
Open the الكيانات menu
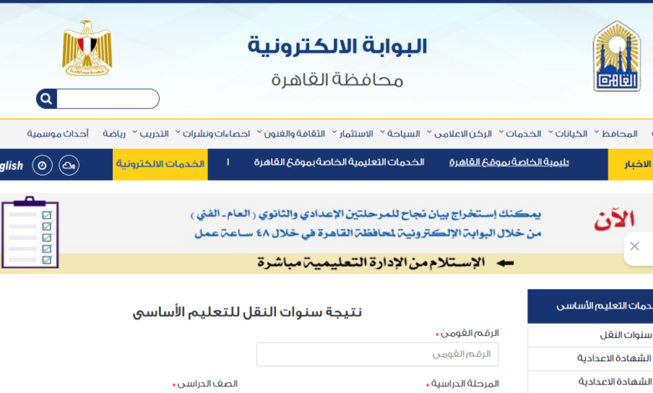[571, 134]
